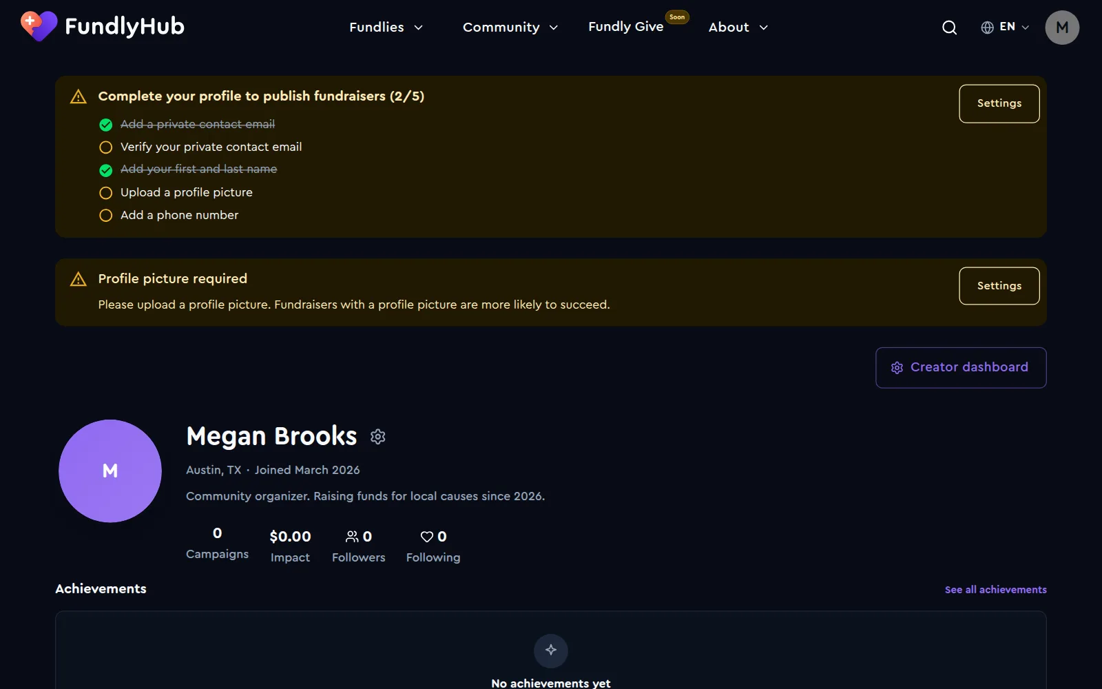
Task: Click the Community organizer bio text
Action: 366,496
